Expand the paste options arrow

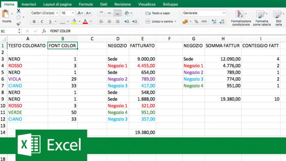12,14
